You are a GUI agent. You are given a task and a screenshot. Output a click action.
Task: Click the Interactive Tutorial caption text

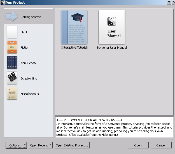(x=74, y=48)
